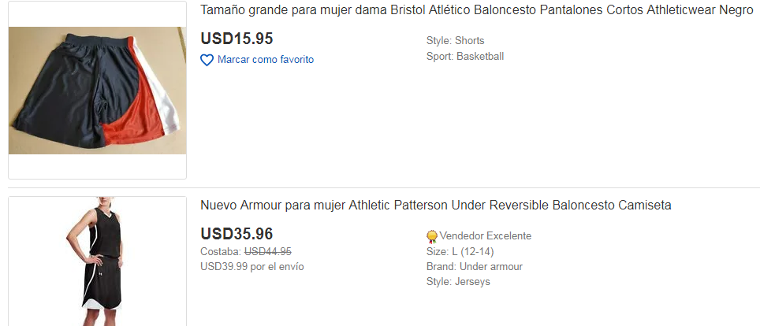
Task: Click the Vendedor Excelente medal icon
Action: pos(431,236)
